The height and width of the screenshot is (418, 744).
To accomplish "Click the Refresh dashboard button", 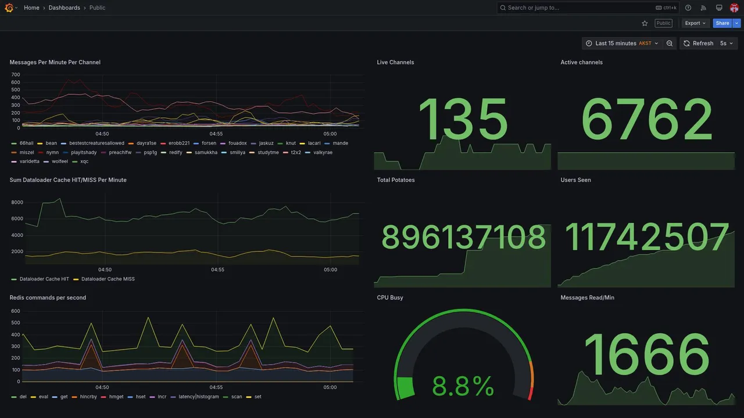I will pos(698,44).
